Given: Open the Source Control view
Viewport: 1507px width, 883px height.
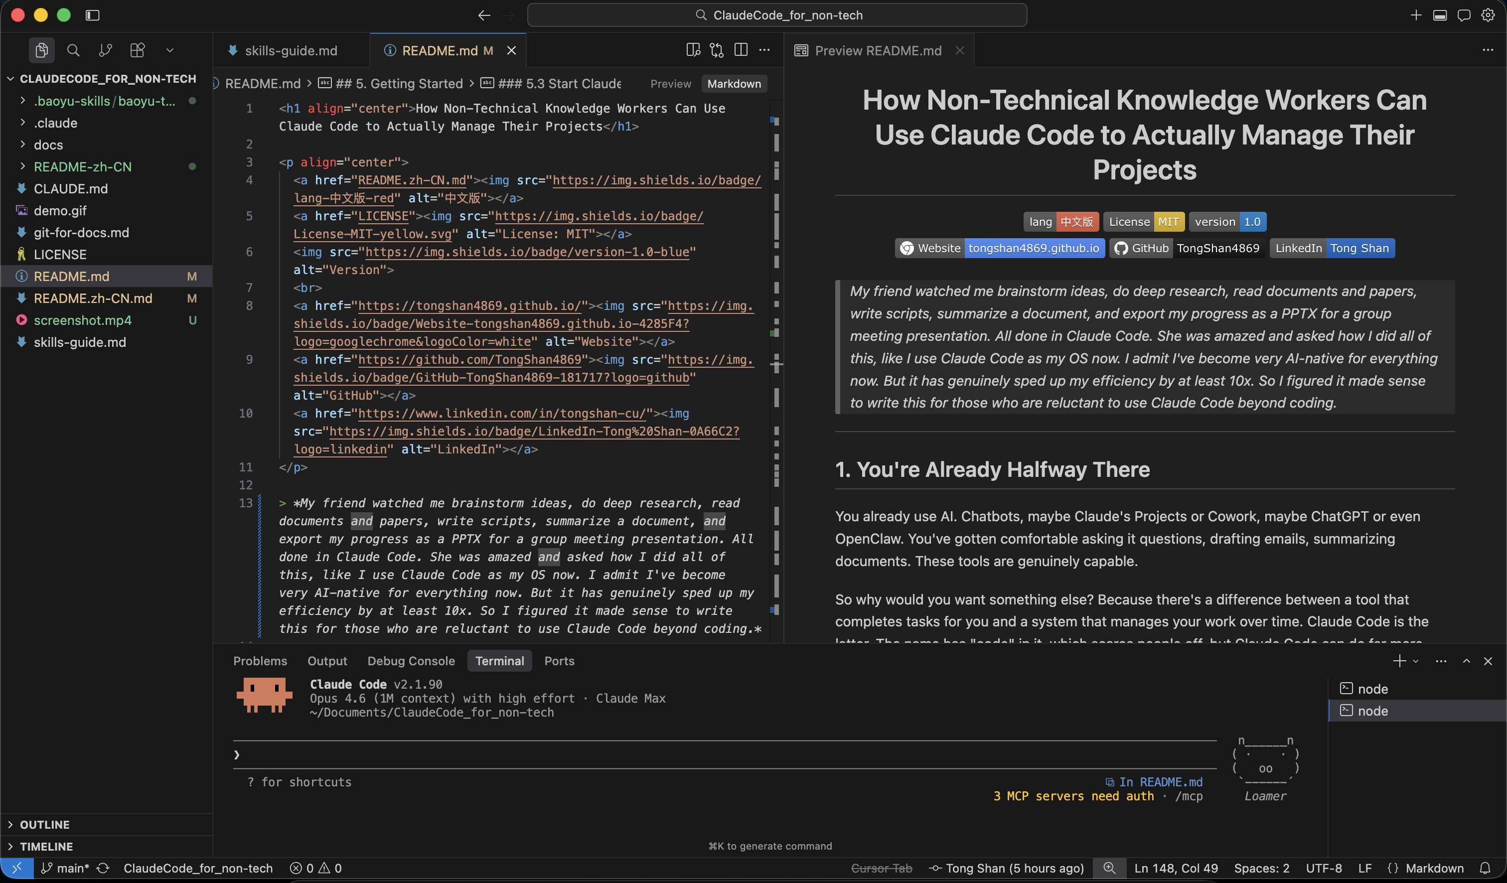Looking at the screenshot, I should coord(105,50).
